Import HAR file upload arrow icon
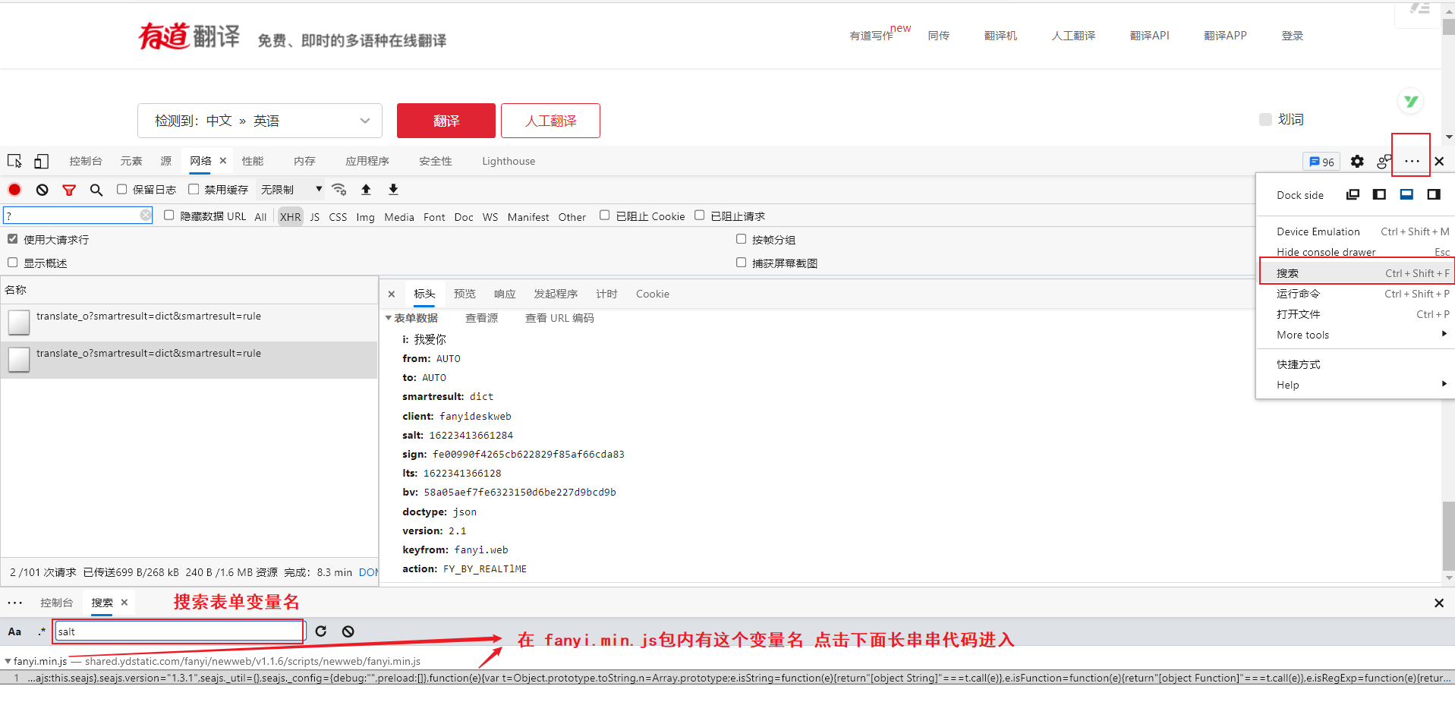 [366, 189]
